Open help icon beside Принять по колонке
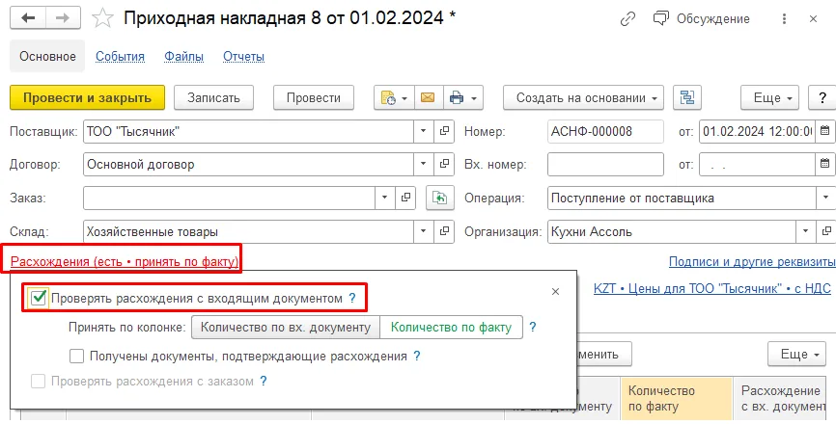 coord(532,328)
